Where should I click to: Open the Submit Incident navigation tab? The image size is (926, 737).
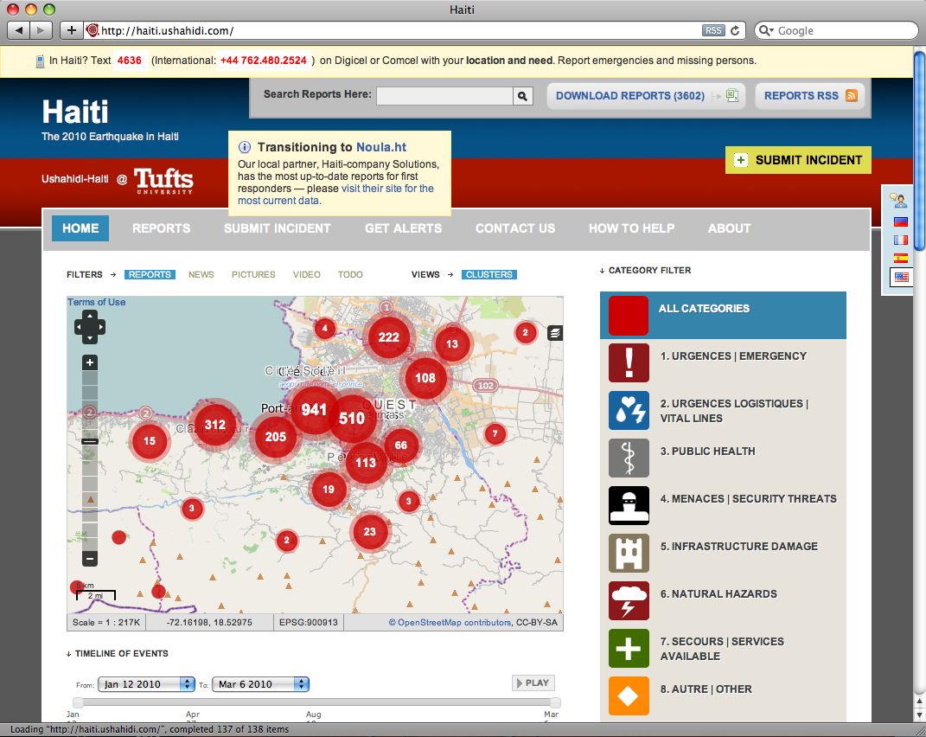tap(277, 228)
